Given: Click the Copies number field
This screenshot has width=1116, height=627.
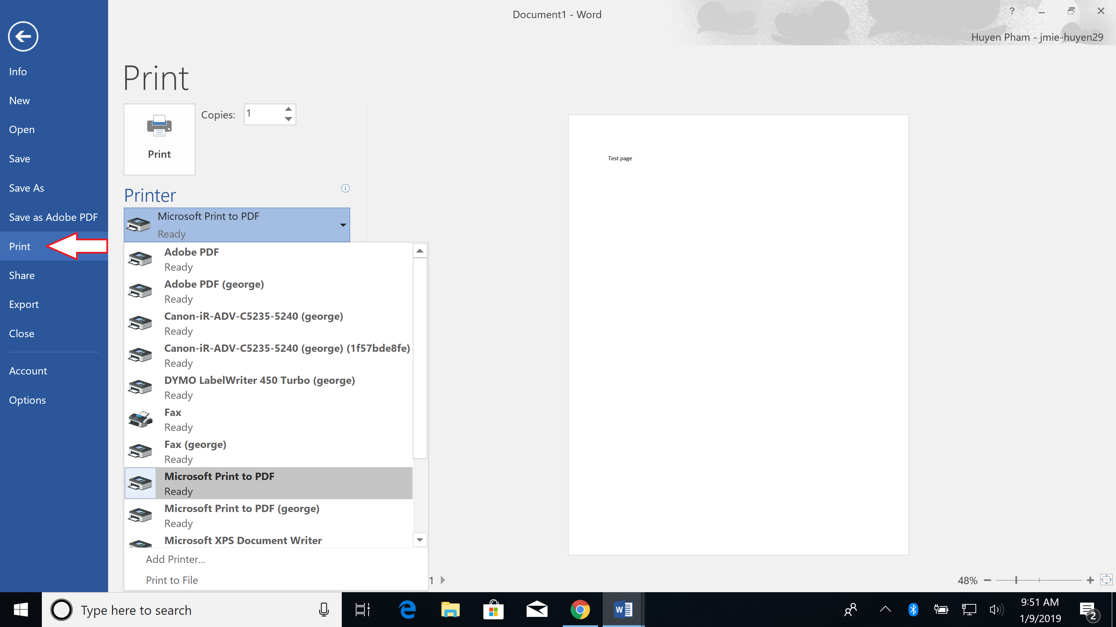Looking at the screenshot, I should [x=264, y=114].
